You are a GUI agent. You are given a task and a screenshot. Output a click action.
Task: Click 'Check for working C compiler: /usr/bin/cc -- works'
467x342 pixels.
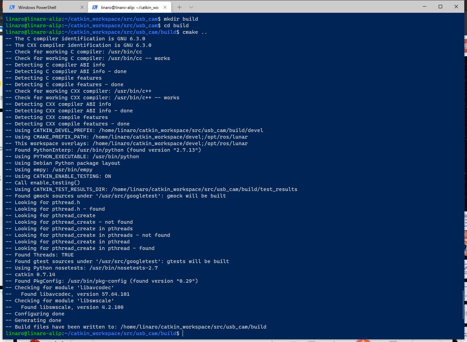coord(88,58)
